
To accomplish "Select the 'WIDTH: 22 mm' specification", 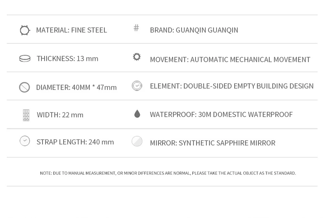I will [x=60, y=115].
